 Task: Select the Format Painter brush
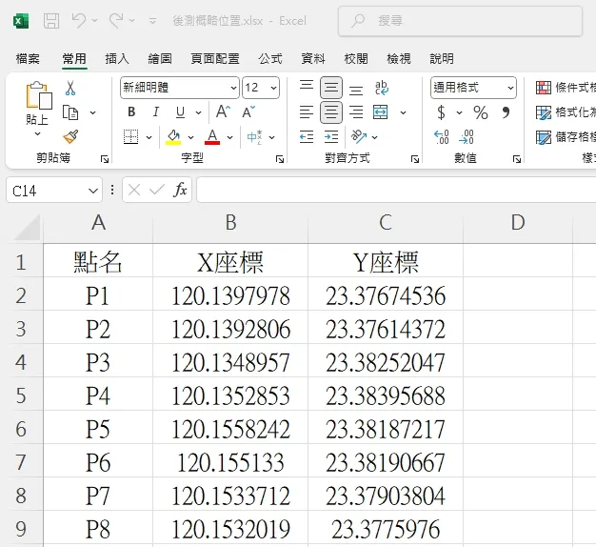click(70, 137)
